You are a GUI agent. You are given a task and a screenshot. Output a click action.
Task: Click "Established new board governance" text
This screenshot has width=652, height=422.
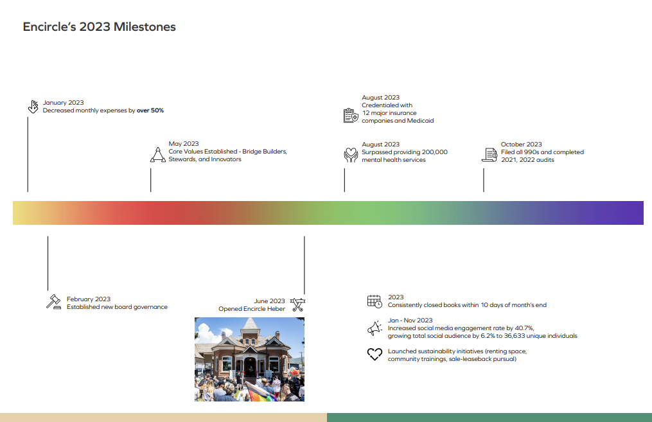[x=117, y=307]
